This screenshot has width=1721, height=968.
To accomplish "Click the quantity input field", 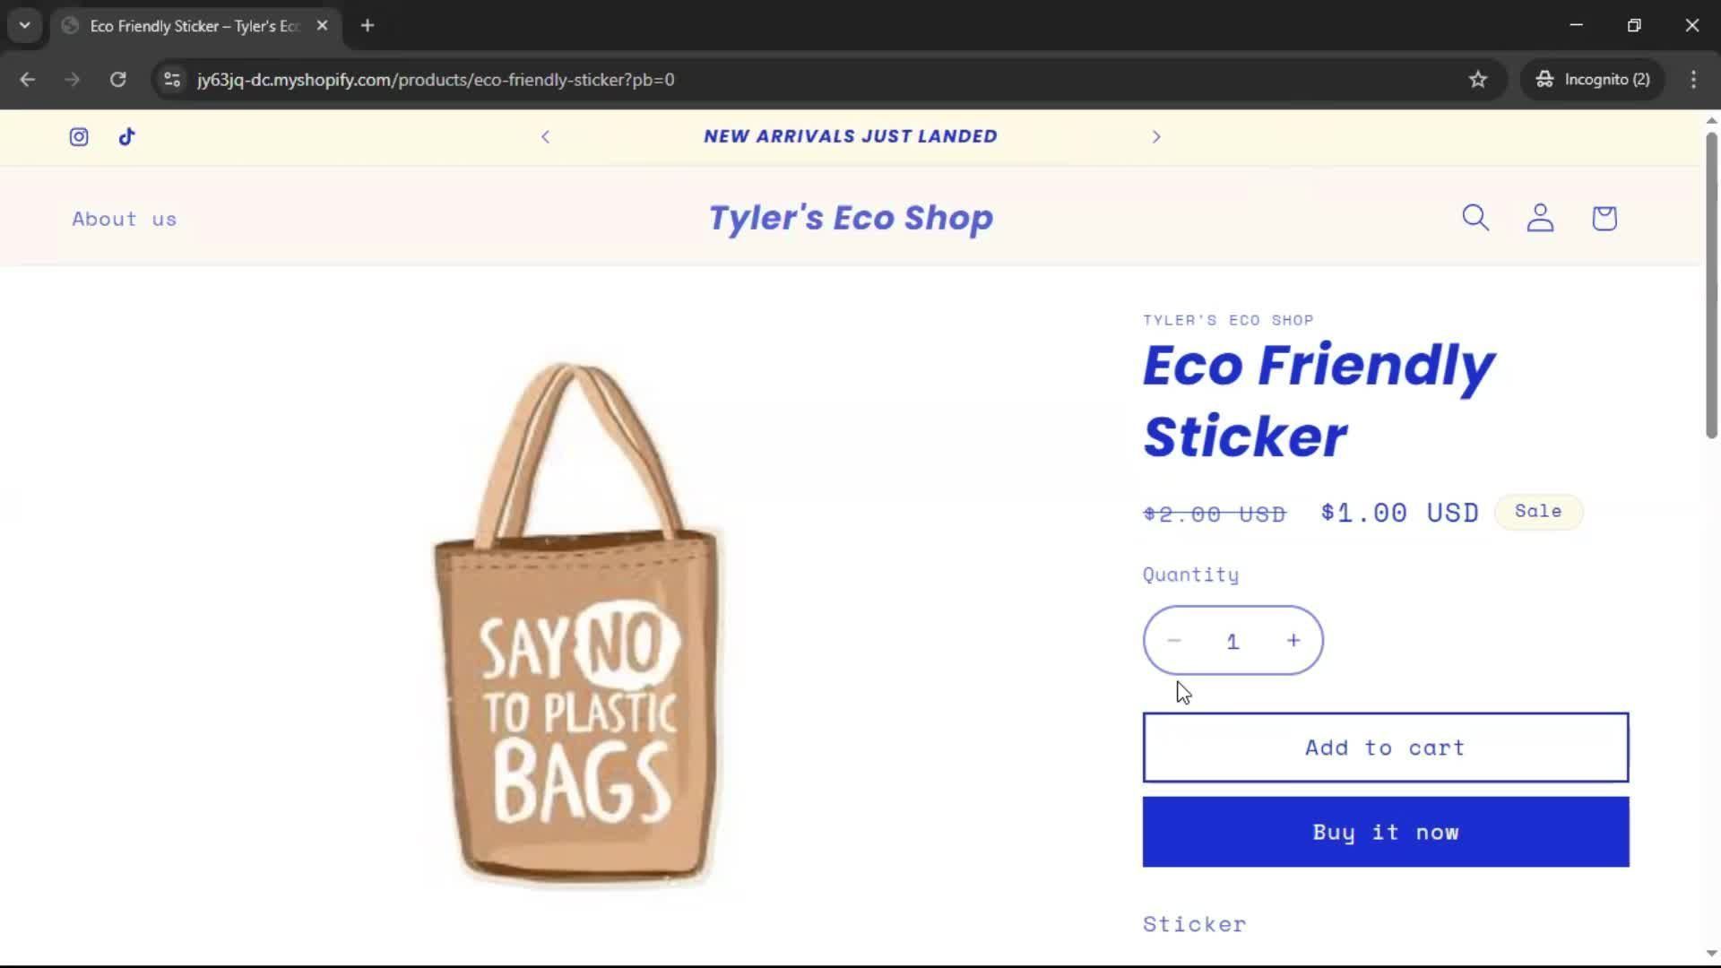I will coord(1232,641).
